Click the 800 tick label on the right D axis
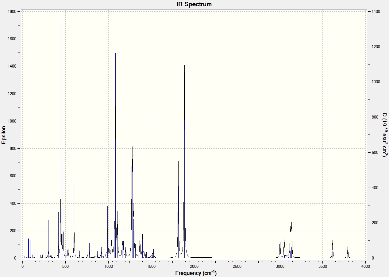The height and width of the screenshot is (277, 389). click(375, 117)
